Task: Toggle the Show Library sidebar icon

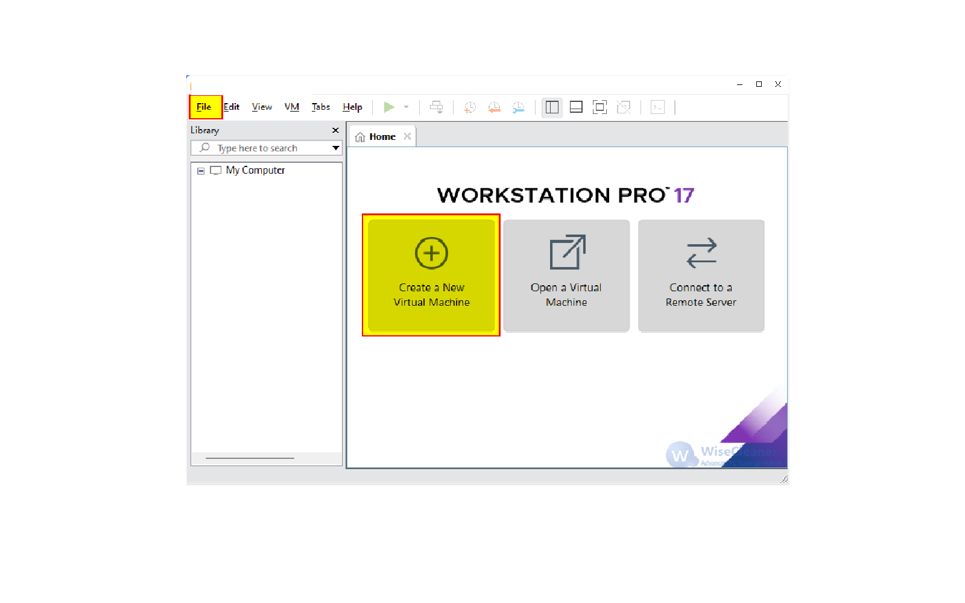Action: [x=552, y=107]
